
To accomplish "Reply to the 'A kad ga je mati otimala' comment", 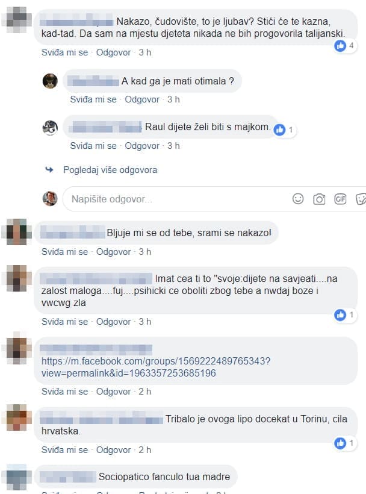I will click(x=142, y=99).
